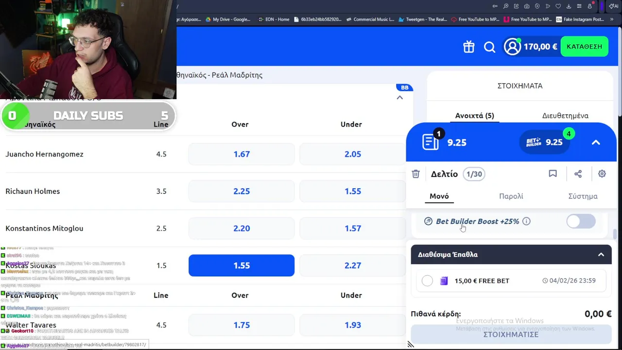This screenshot has width=622, height=350.
Task: Pick Konstantinos Mitoglou Over 2.20
Action: pos(242,228)
